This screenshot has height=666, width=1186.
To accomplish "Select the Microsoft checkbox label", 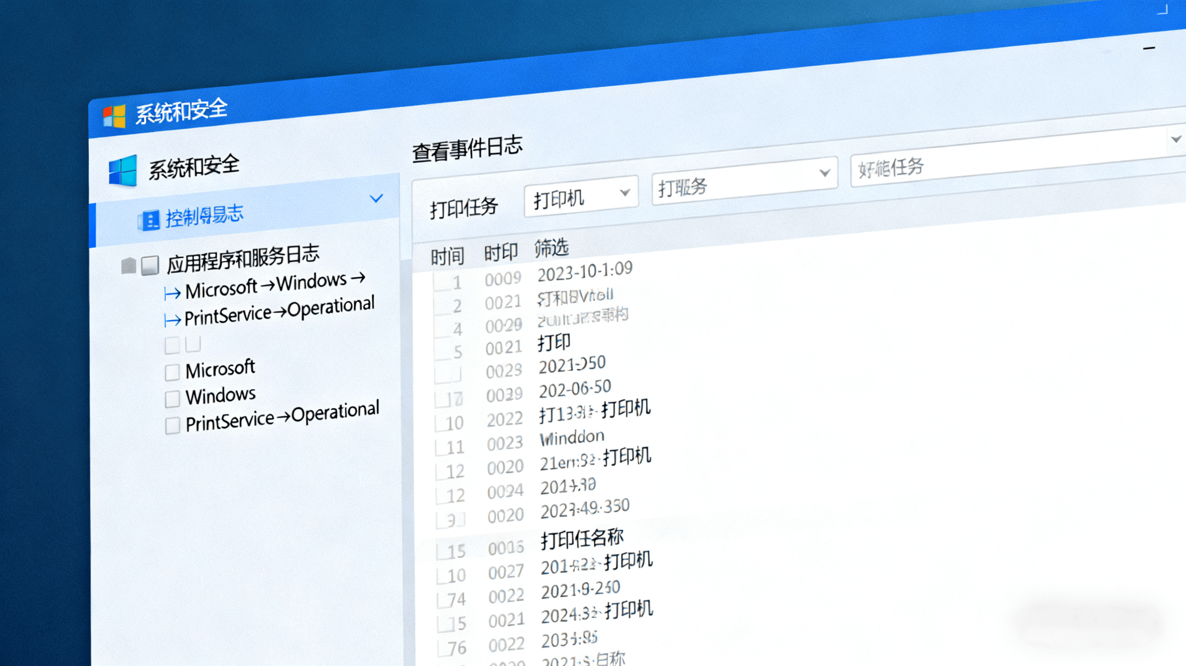I will tap(220, 369).
